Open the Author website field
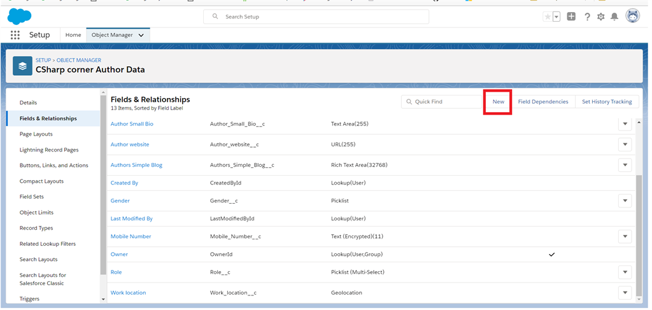Image resolution: width=652 pixels, height=310 pixels. click(130, 144)
